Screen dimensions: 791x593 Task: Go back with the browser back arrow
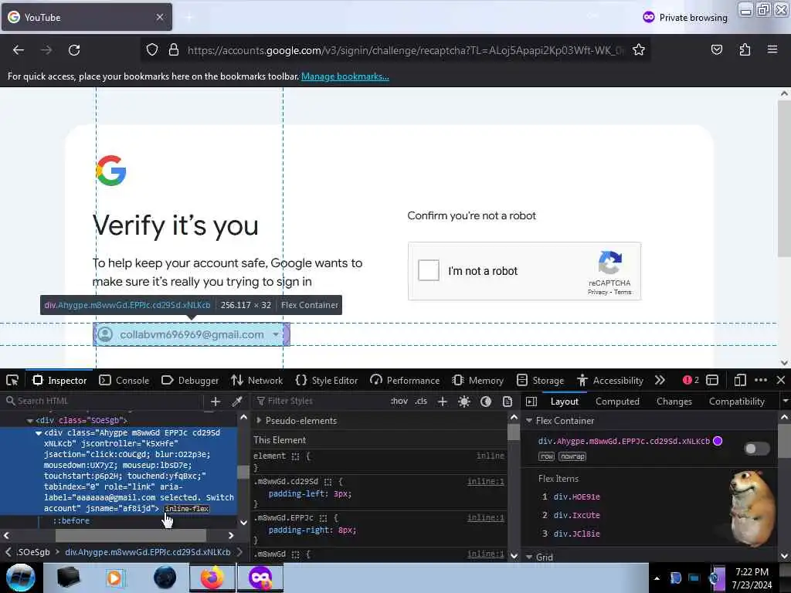point(19,50)
